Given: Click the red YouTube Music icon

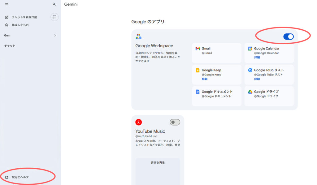Looking at the screenshot, I should click(x=138, y=122).
